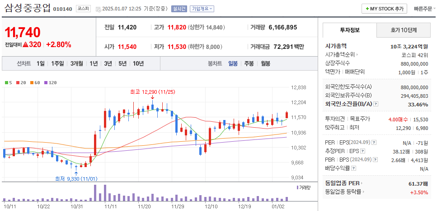Click help icon beside PBR BPS(2024.09)
437x211 pixels.
tap(376, 160)
